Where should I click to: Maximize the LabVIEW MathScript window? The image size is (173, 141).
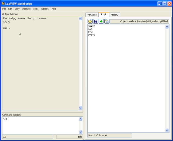point(164,4)
